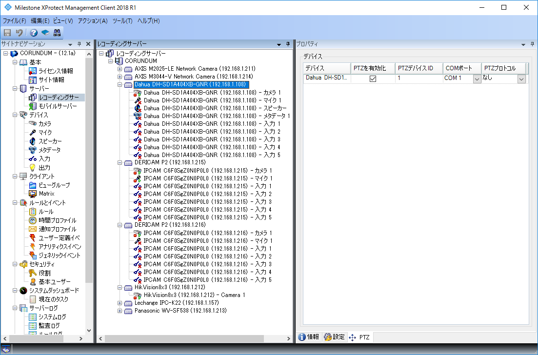Close the サイトナビゲーション pane

pyautogui.click(x=88, y=44)
